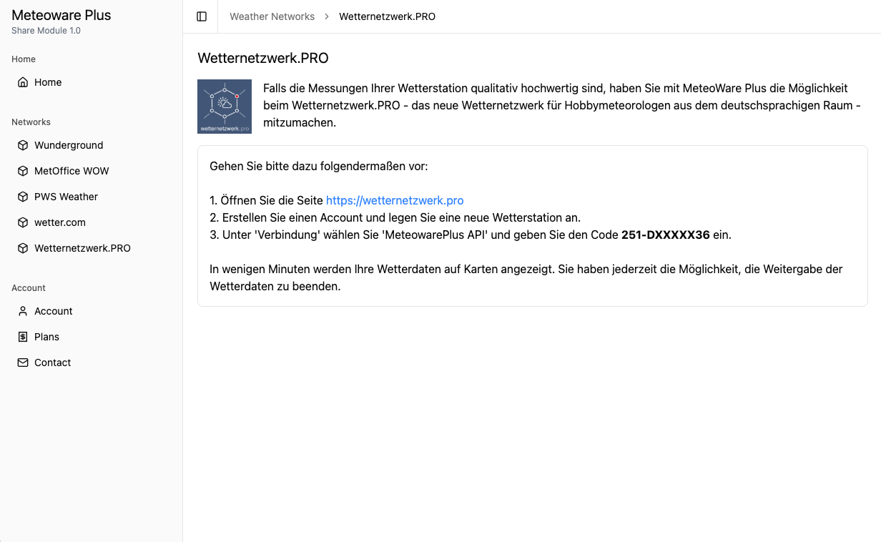Click the Share Module 1.0 subtitle
Screen dimensions: 881x542
pos(46,31)
